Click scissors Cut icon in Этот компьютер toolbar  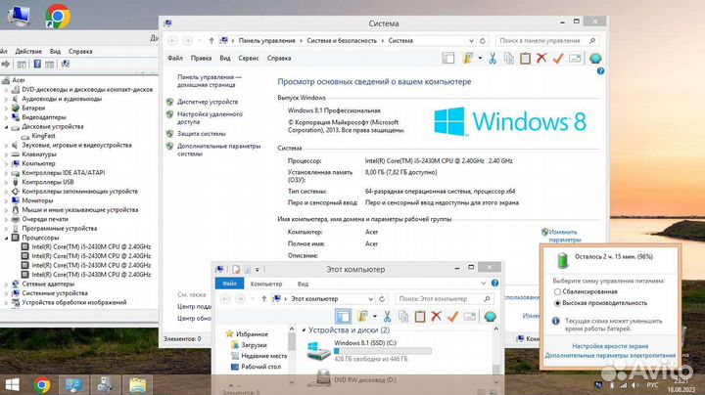pos(387,317)
